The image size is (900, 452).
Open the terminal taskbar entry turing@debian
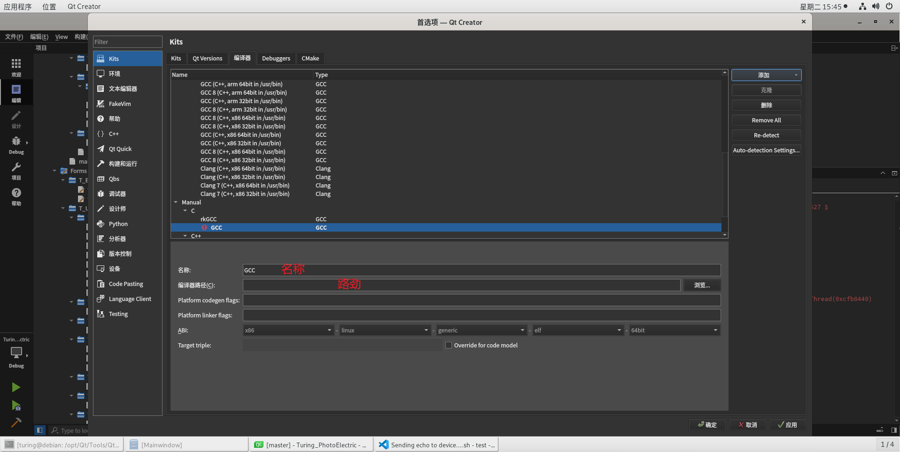62,444
